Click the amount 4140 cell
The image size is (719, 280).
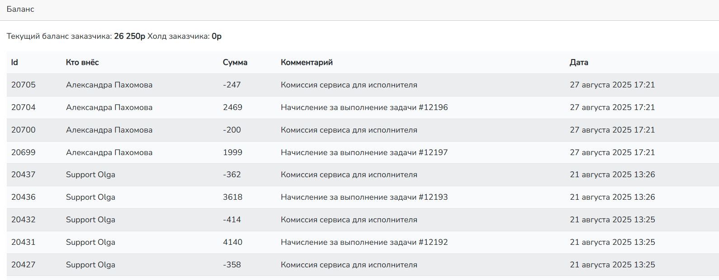(x=232, y=242)
